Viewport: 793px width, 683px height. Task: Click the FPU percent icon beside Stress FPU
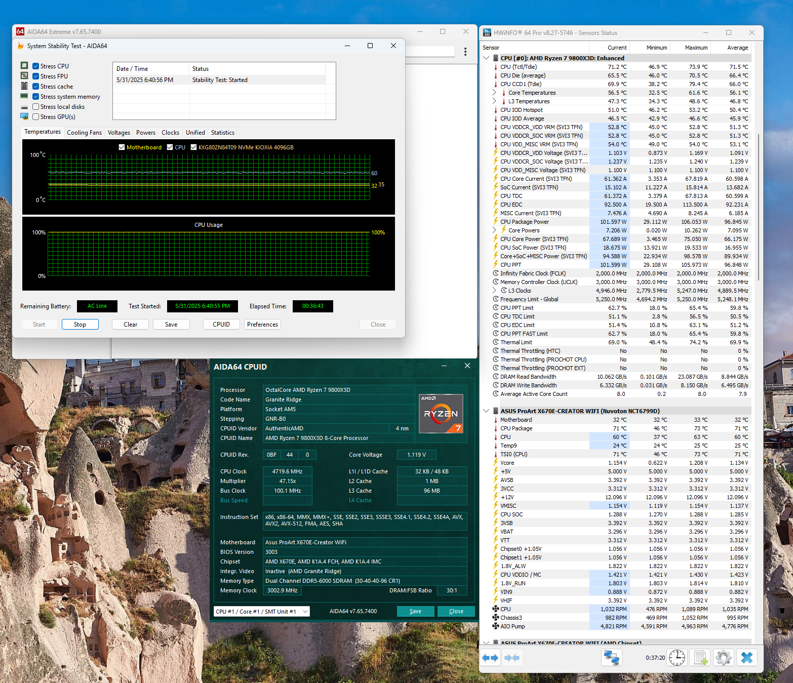24,76
